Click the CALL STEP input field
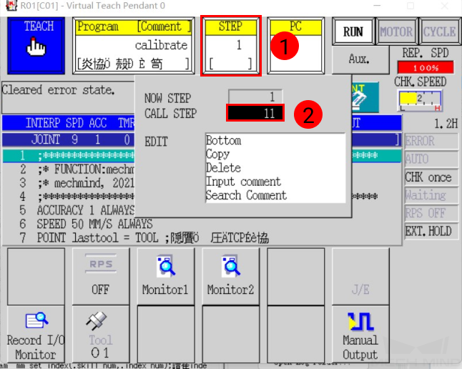Viewport: 462px width, 369px height. 255,113
